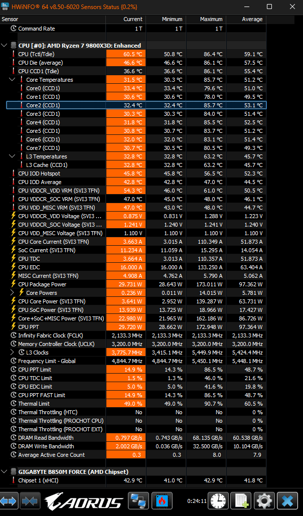
Task: Click thermometer icon of CPU (Tctl/Tdie)
Action: tap(14, 54)
